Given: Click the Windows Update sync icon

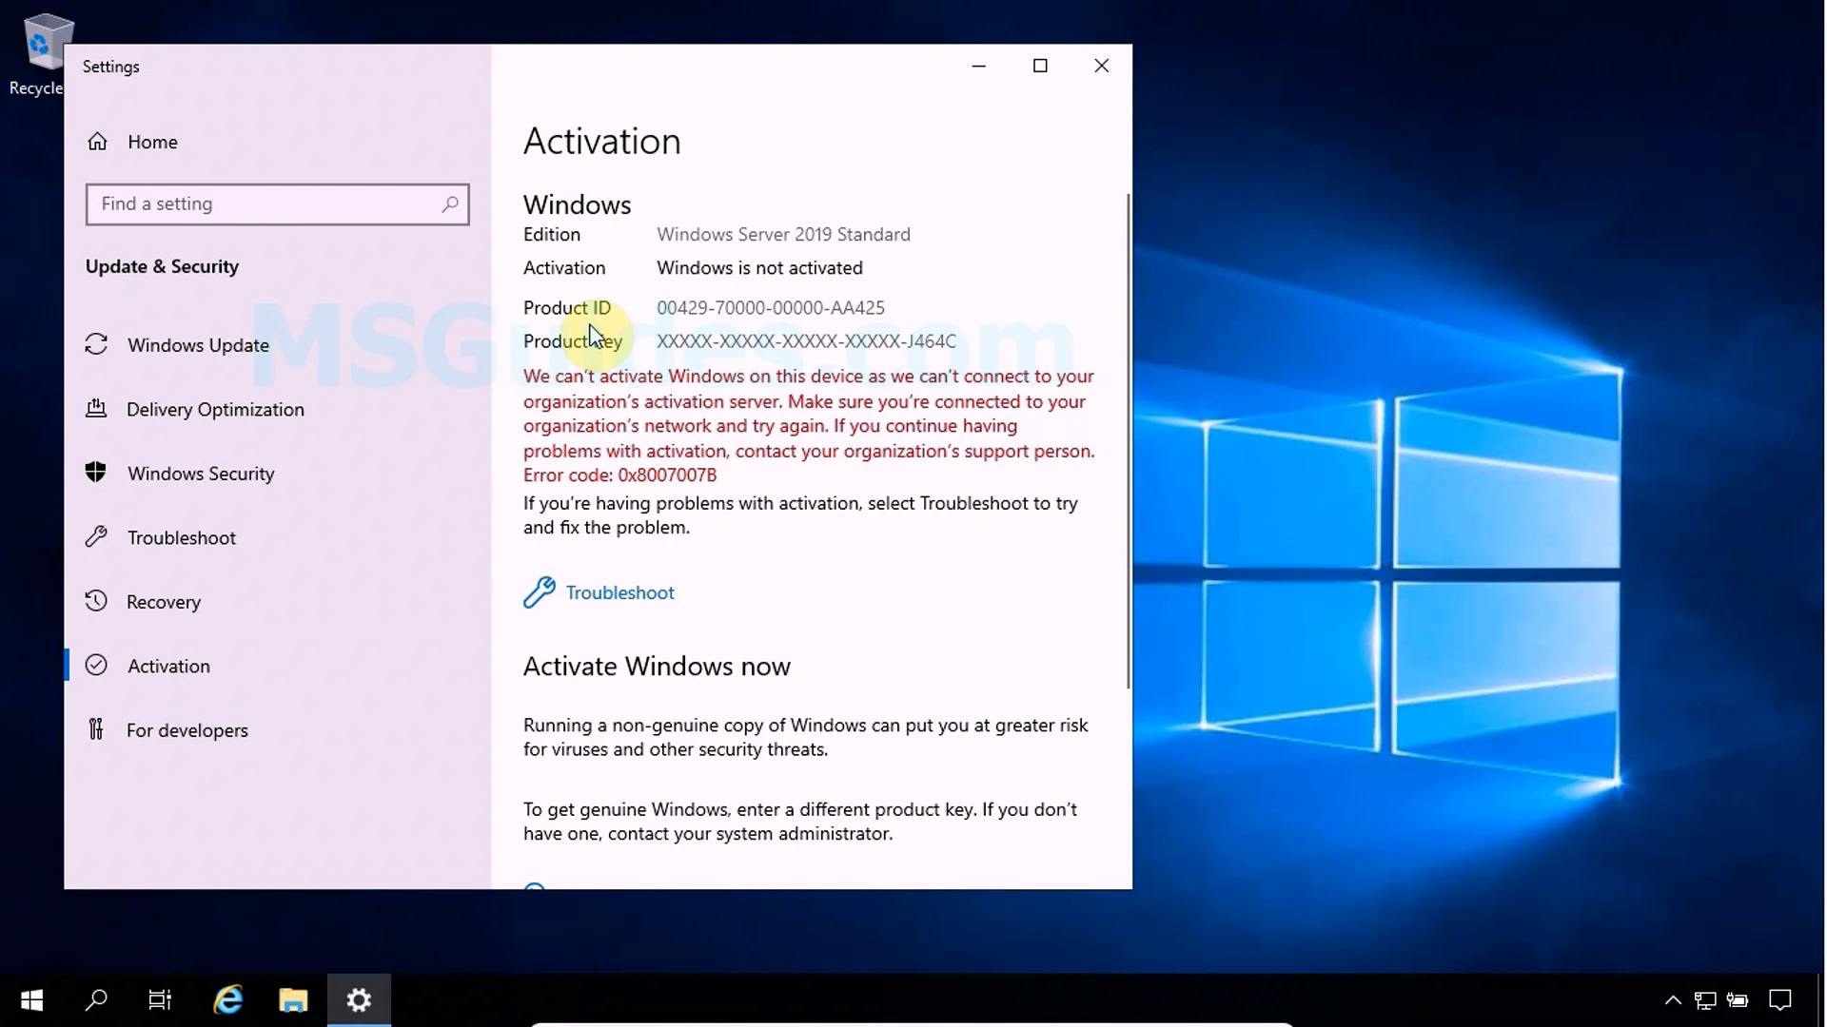Looking at the screenshot, I should (x=96, y=344).
